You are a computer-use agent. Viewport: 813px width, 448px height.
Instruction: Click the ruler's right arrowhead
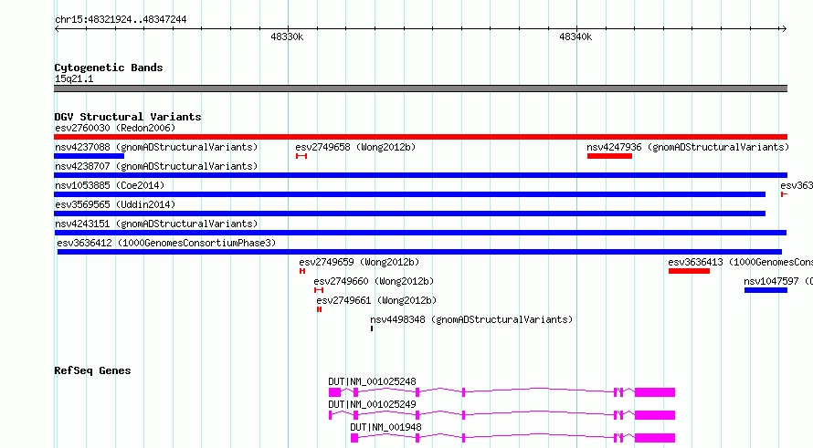click(785, 28)
